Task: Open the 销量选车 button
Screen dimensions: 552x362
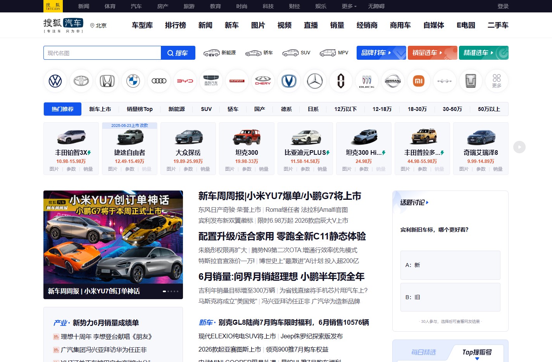Action: [x=433, y=53]
